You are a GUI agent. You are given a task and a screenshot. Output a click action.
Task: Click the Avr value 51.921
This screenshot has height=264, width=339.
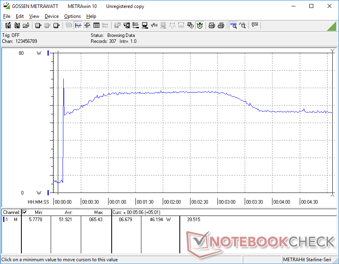[65, 220]
